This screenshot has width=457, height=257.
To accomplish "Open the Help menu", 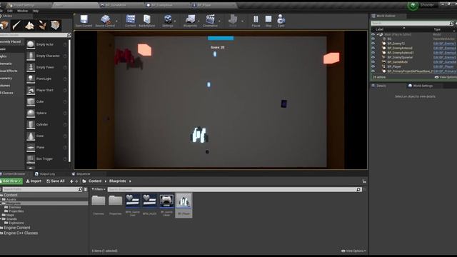I will 36,11.
